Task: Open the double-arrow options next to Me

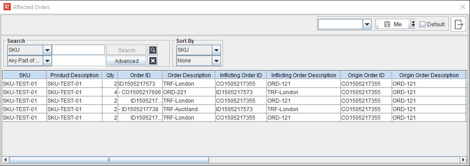Action: 413,24
